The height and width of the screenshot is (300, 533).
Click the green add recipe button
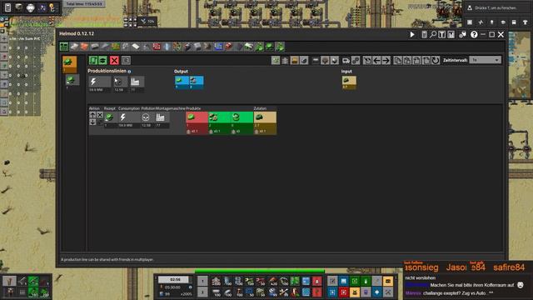pyautogui.click(x=93, y=60)
